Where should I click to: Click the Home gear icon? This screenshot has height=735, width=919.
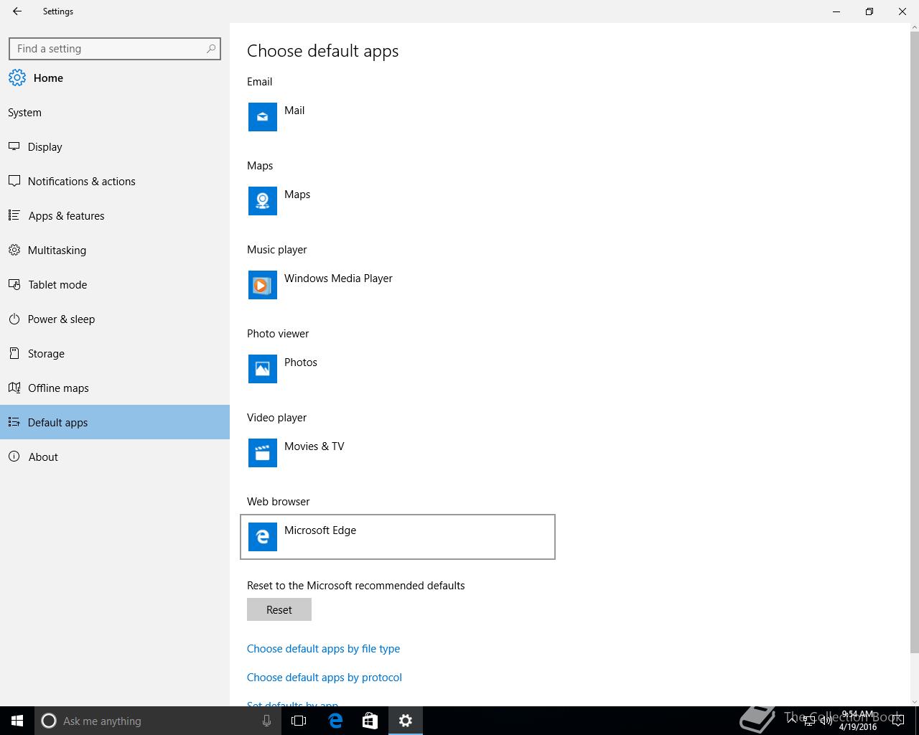(17, 78)
